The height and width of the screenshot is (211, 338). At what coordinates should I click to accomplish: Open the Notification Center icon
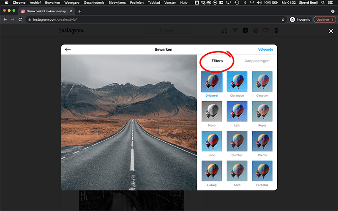[x=330, y=3]
